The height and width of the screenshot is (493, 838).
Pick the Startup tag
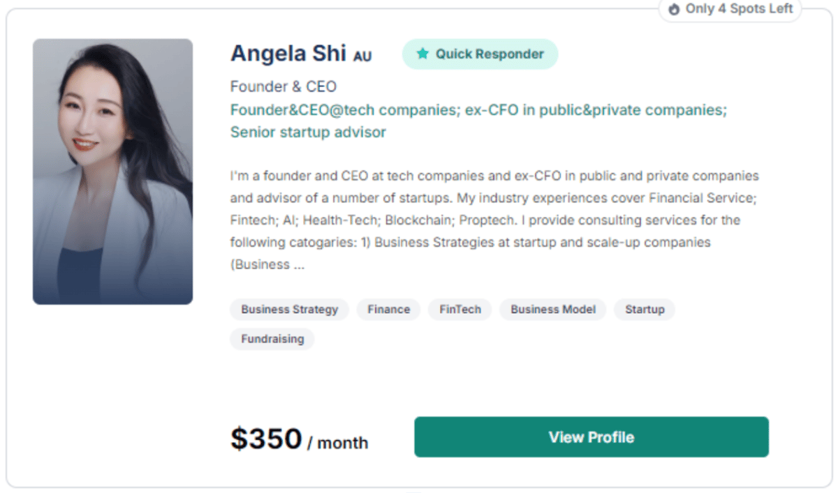click(645, 310)
